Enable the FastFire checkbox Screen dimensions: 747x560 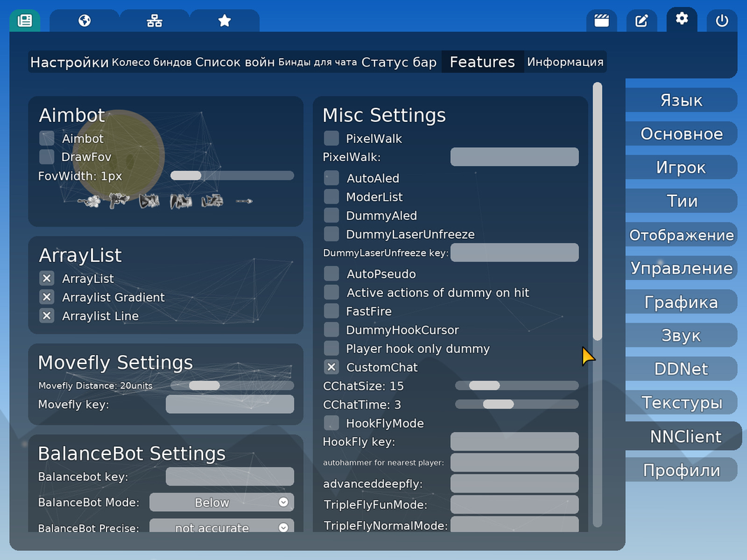point(332,311)
